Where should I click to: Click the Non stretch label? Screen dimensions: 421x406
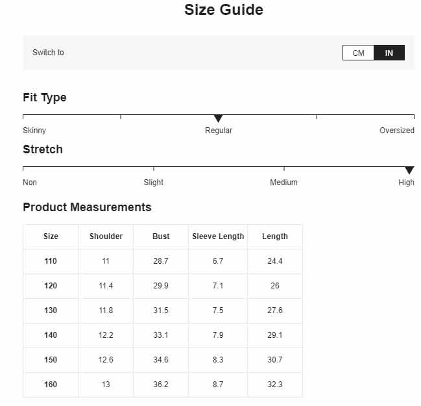tap(30, 183)
